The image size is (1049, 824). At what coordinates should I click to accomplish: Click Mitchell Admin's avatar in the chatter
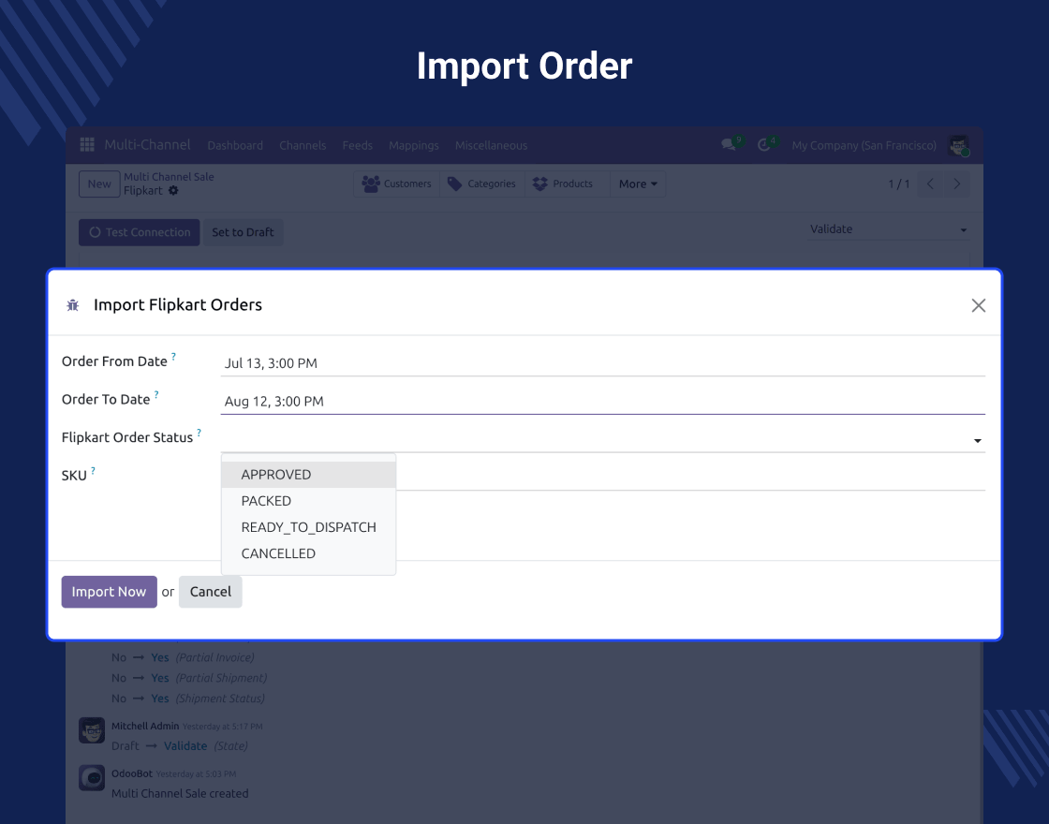(x=92, y=730)
